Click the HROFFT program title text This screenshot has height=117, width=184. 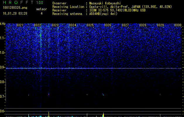click(x=18, y=2)
